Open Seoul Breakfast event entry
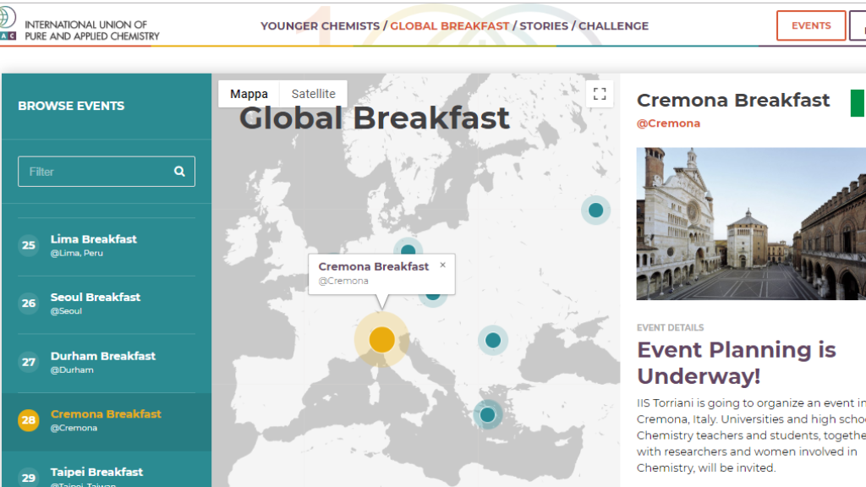Screen dimensions: 866x487 tap(106, 304)
